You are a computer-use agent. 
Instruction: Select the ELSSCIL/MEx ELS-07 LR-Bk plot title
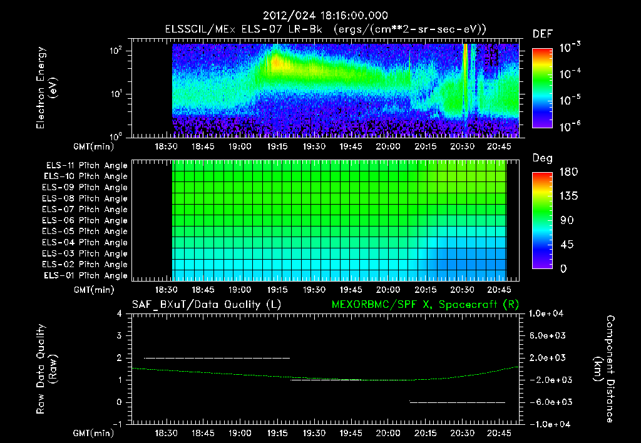coord(326,29)
